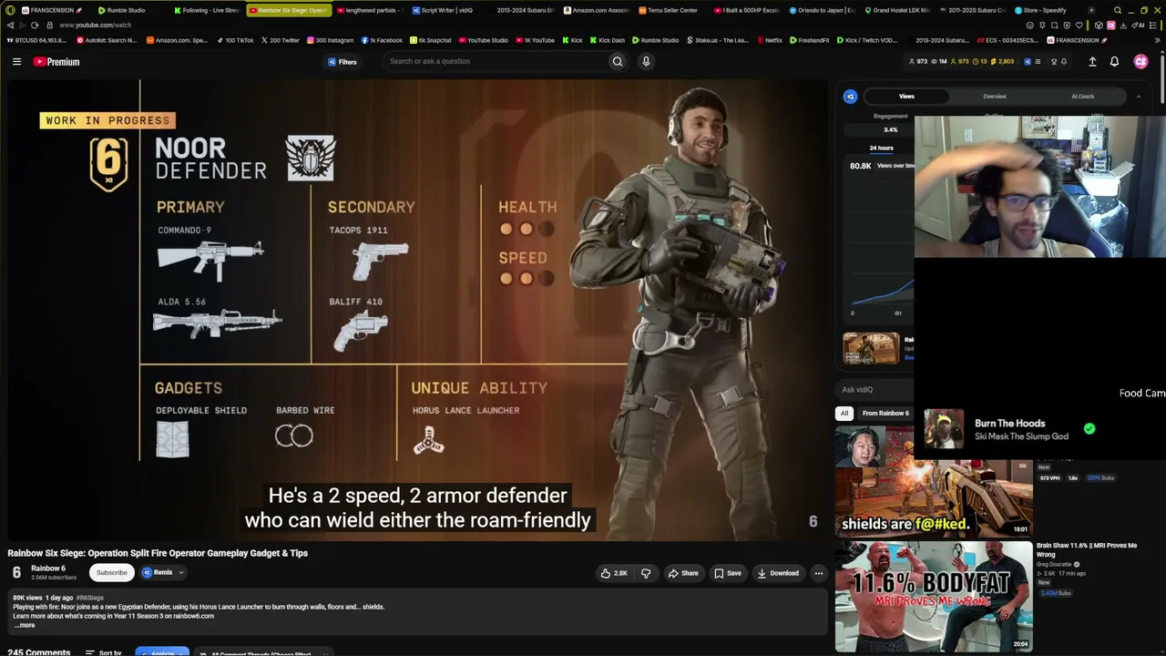Open the Netflix bookmark
Screen dimensions: 1166x656
pyautogui.click(x=769, y=40)
